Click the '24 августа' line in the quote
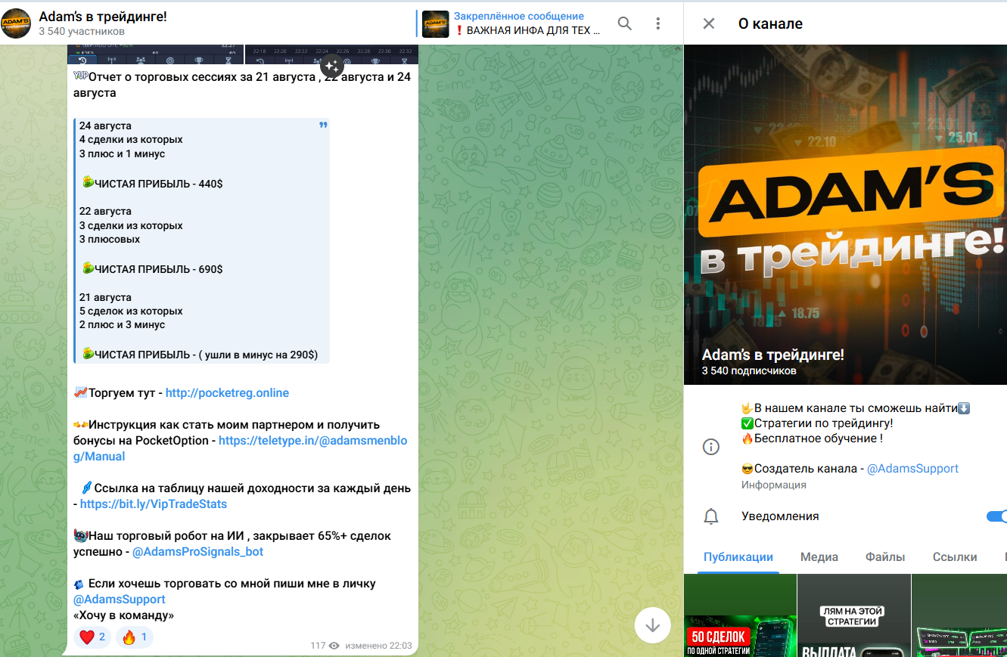 click(105, 126)
